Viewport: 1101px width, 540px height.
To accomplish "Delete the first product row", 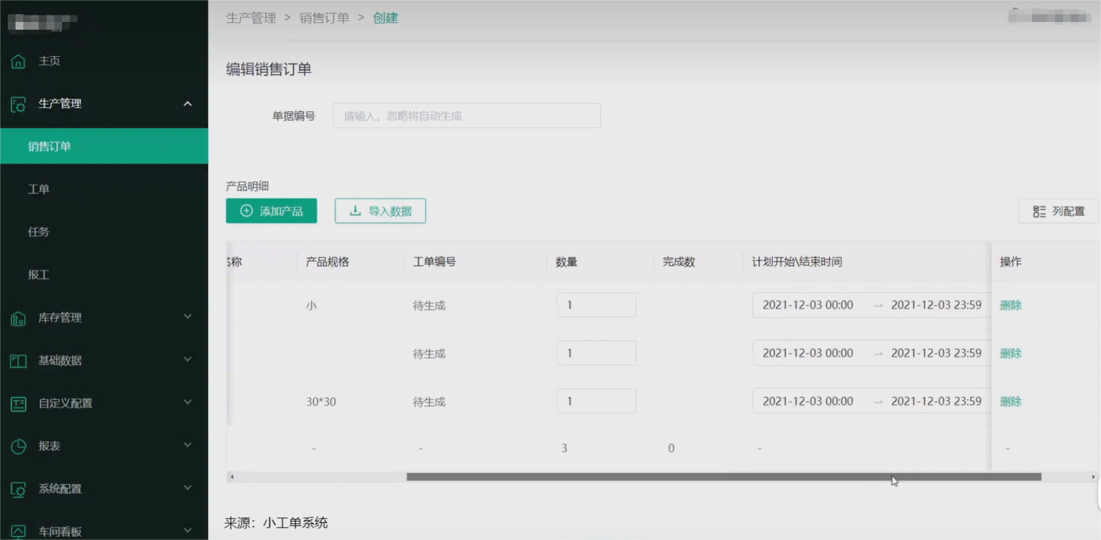I will coord(1010,306).
